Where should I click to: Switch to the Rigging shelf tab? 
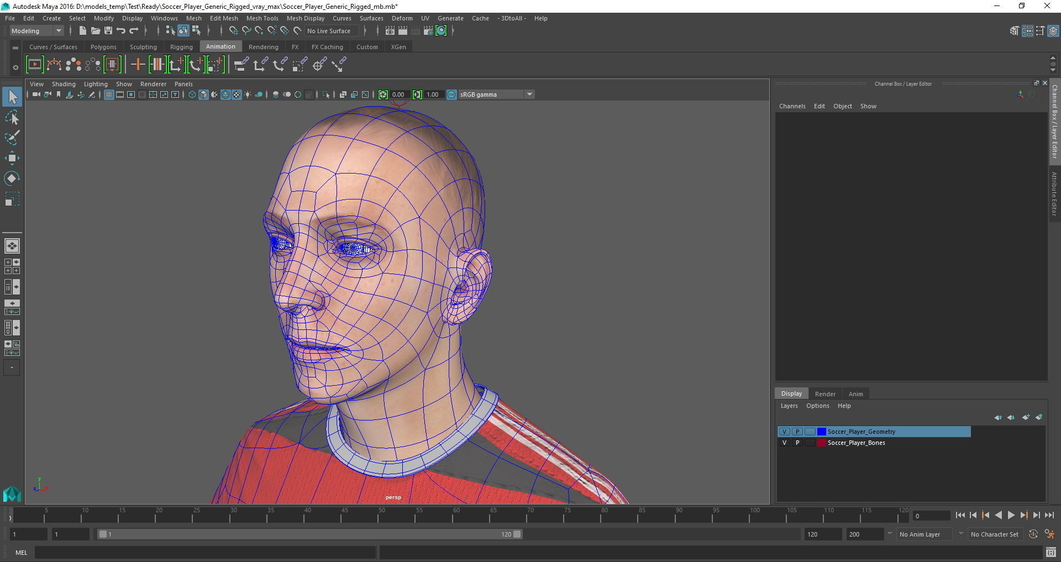click(x=181, y=47)
